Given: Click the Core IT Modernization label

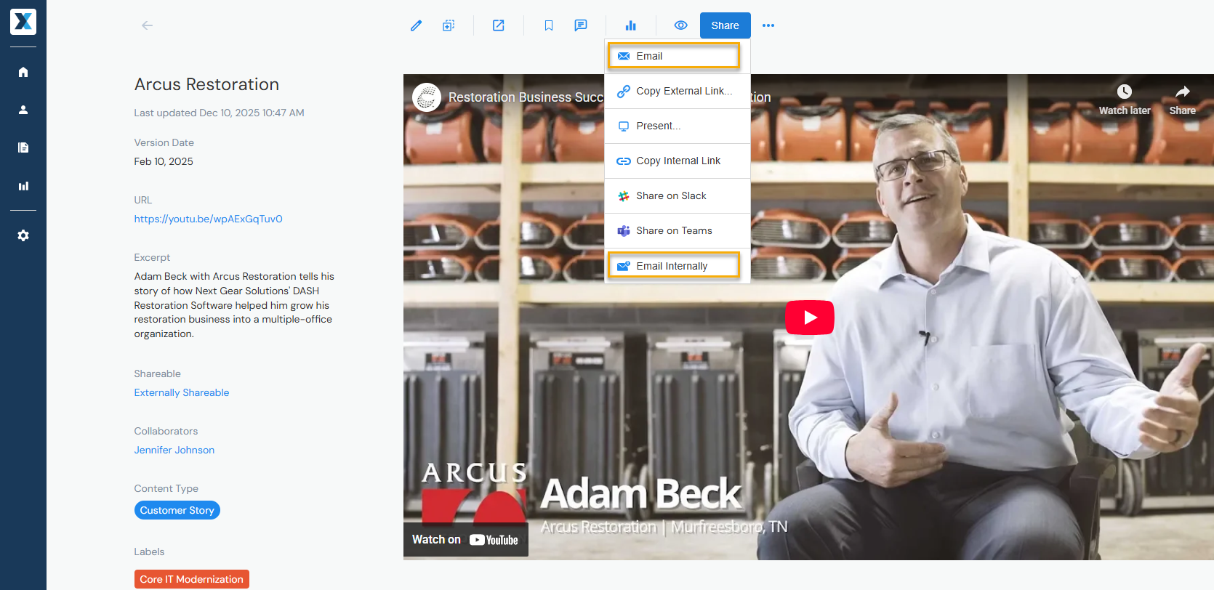Looking at the screenshot, I should point(192,579).
